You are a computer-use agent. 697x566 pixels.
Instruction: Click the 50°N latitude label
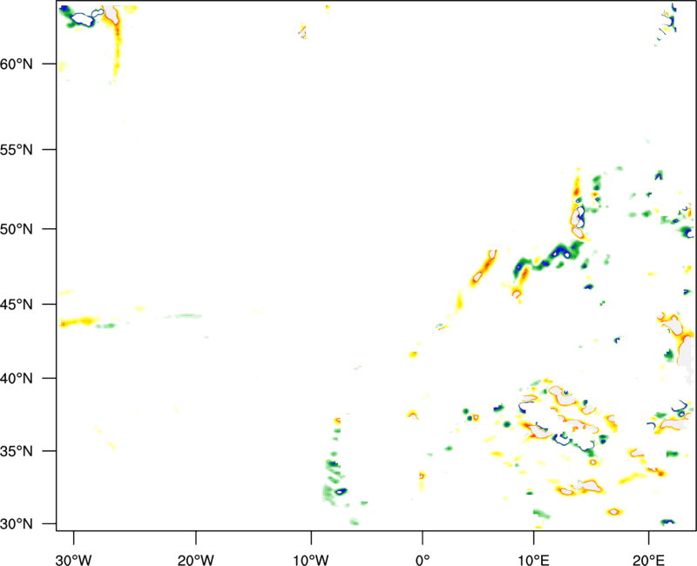(17, 230)
